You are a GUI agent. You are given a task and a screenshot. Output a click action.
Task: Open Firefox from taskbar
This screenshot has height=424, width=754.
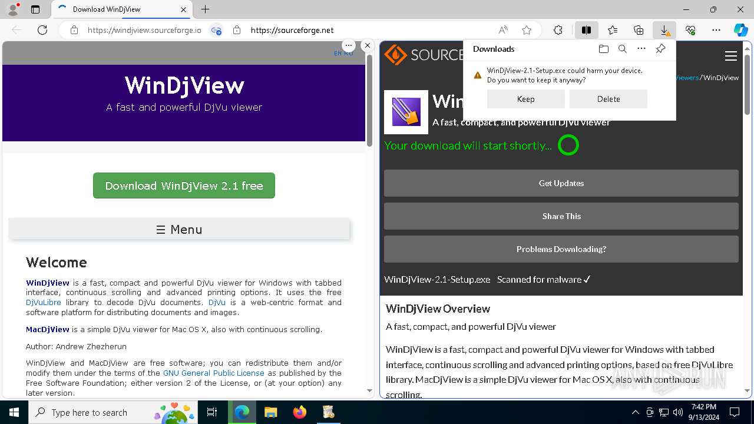coord(299,412)
